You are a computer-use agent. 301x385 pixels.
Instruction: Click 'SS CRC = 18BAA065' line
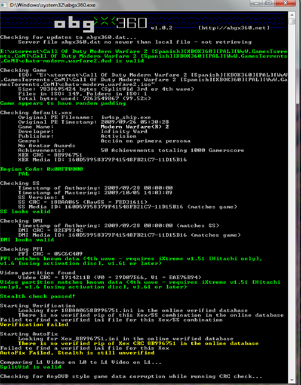click(83, 202)
